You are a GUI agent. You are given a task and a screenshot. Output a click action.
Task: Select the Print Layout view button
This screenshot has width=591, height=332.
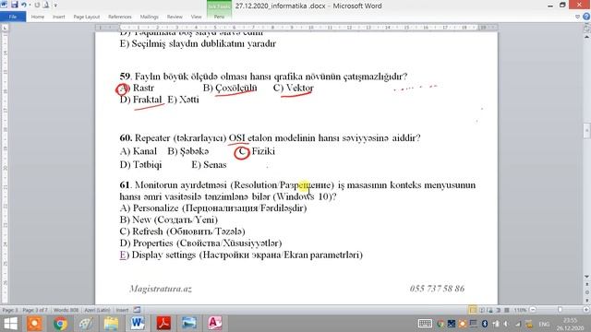click(473, 310)
